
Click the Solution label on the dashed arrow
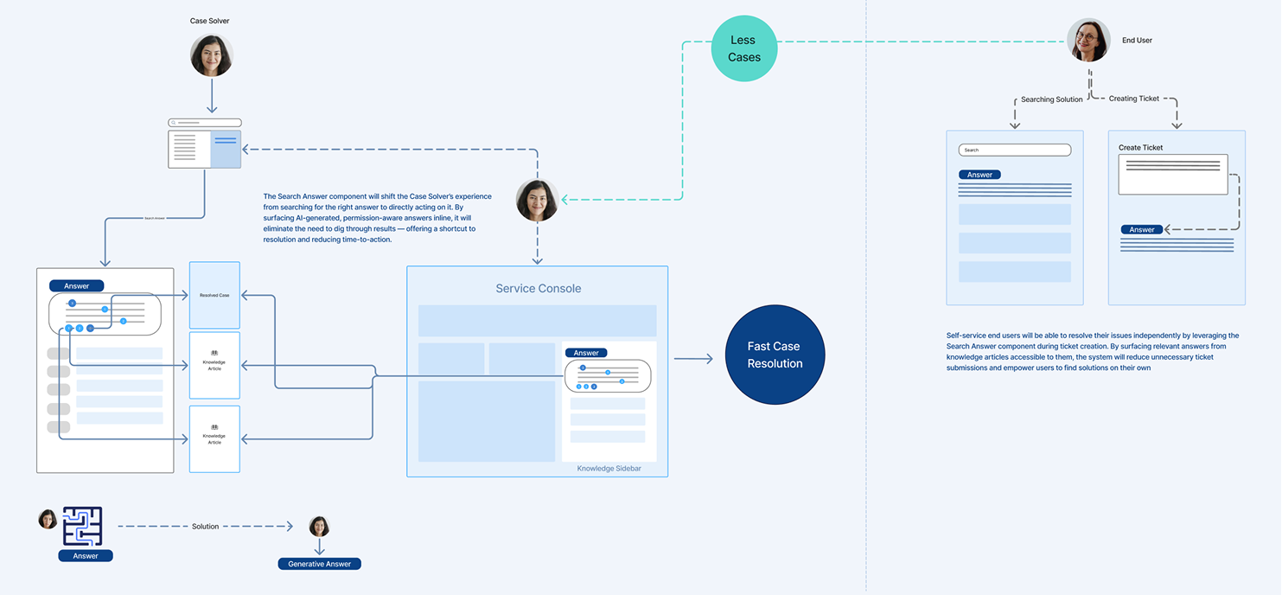pos(206,526)
